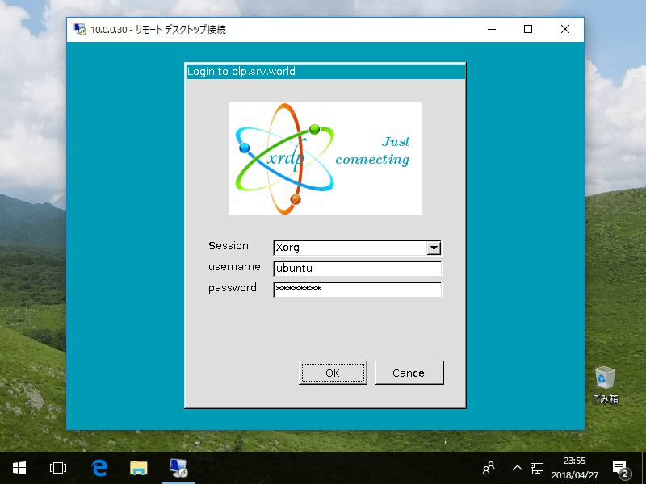Open the People icon in system tray

point(489,468)
